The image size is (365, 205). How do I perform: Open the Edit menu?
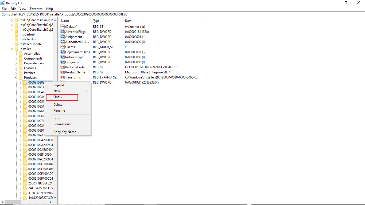click(x=13, y=9)
